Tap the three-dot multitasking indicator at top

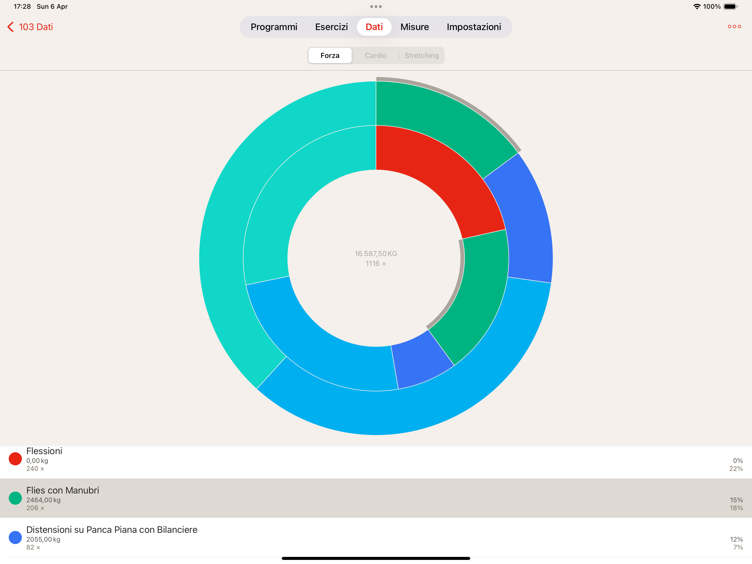click(376, 7)
